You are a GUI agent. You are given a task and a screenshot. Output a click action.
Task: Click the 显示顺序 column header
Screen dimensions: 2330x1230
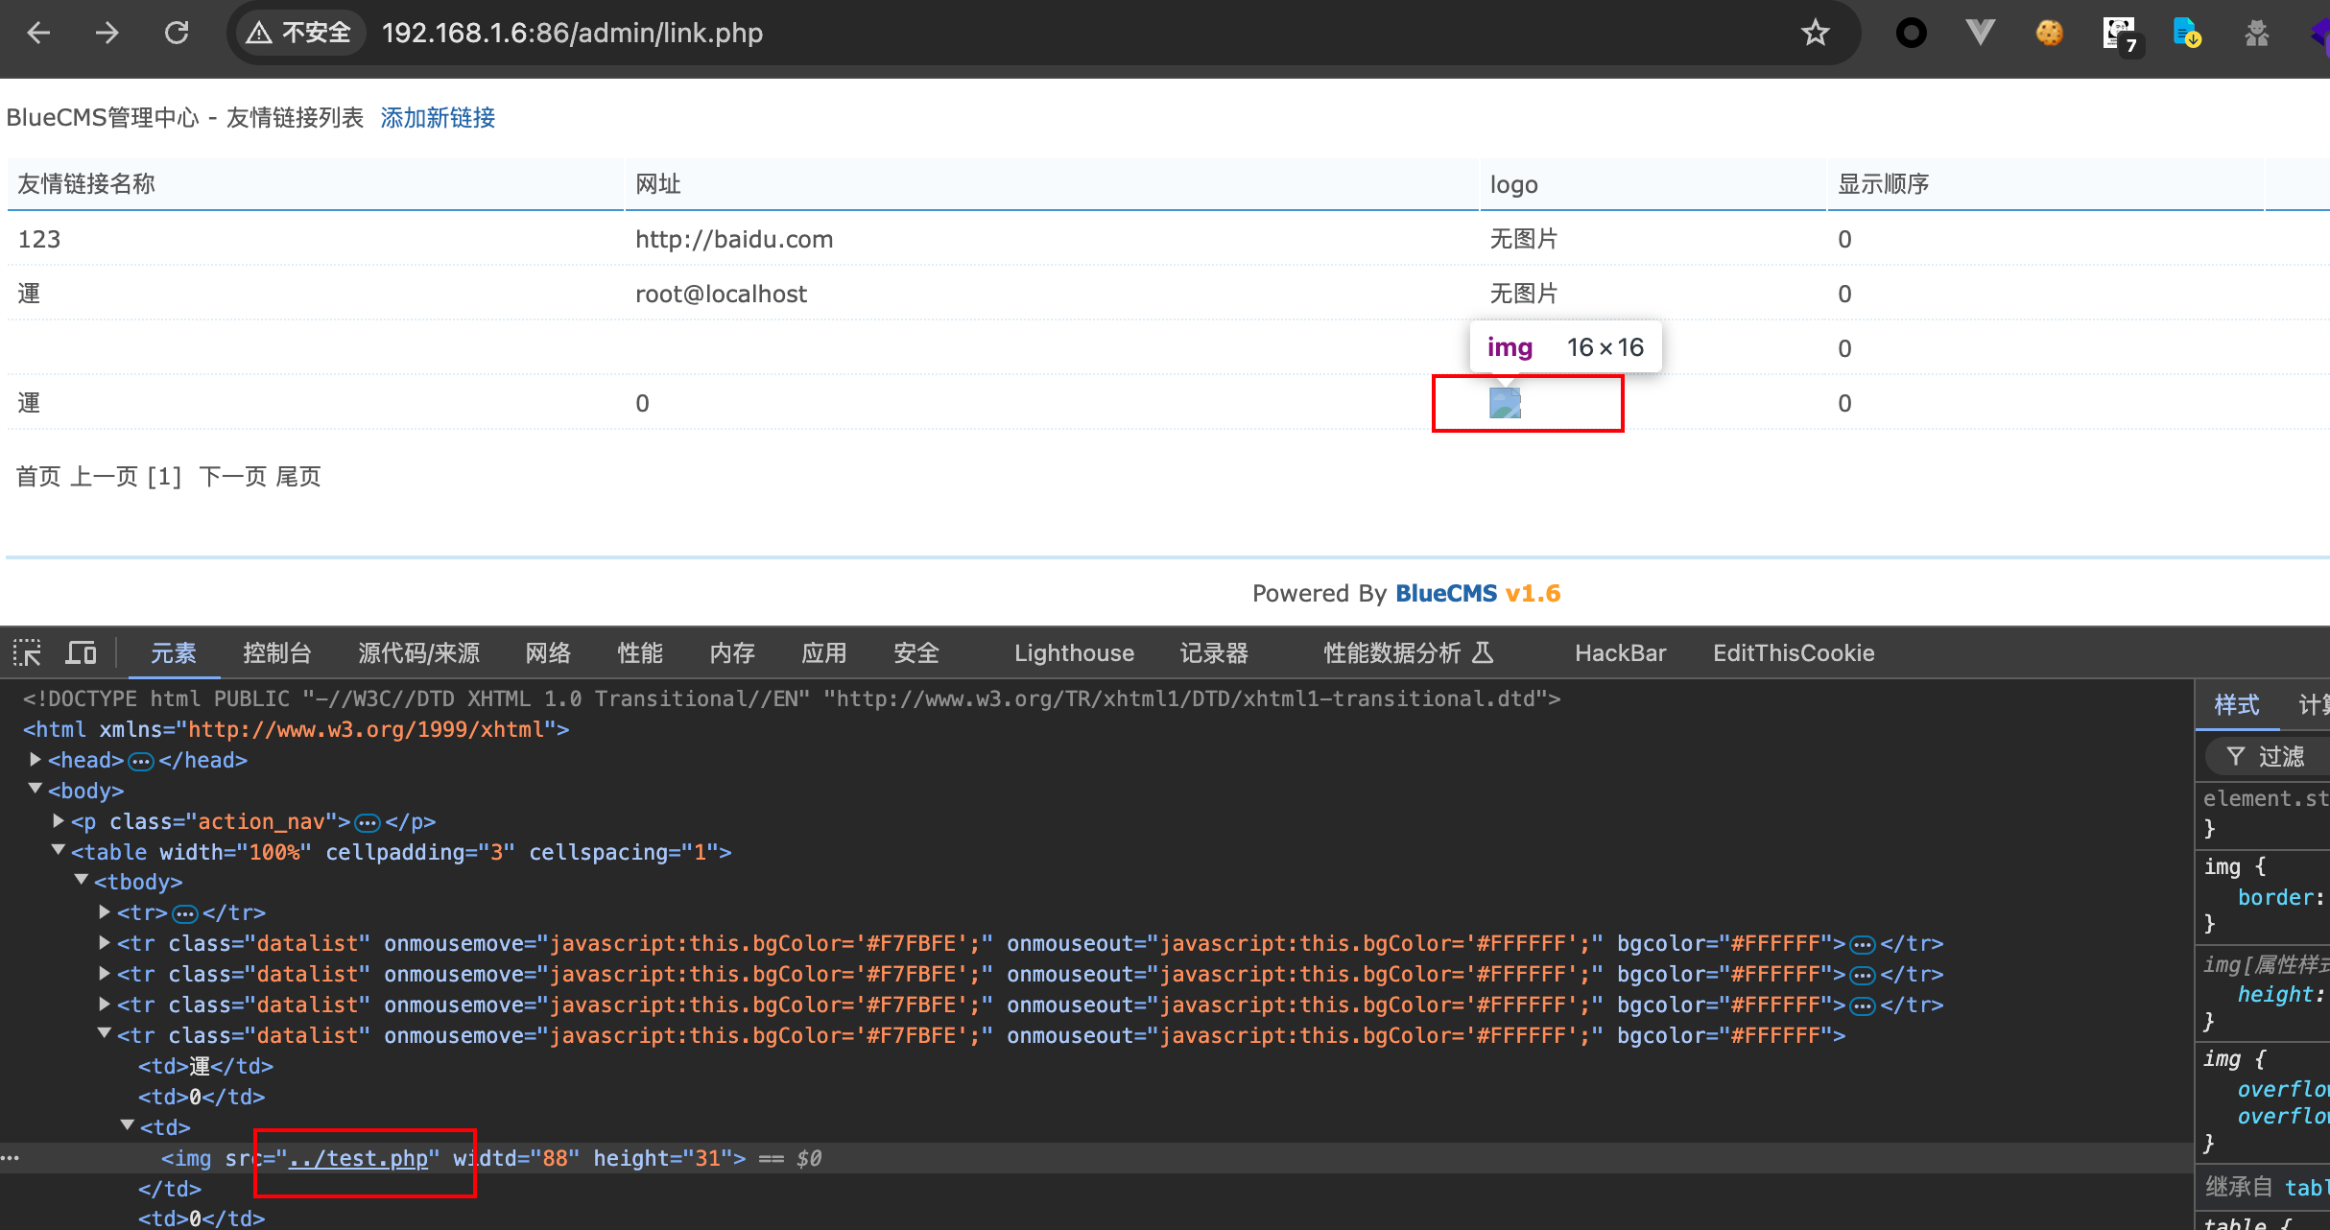point(1883,184)
